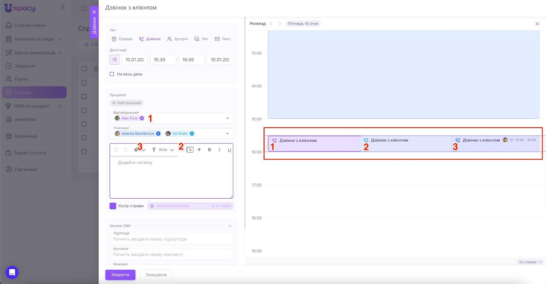Click the pin icon beside the Uspacy logo

[63, 7]
